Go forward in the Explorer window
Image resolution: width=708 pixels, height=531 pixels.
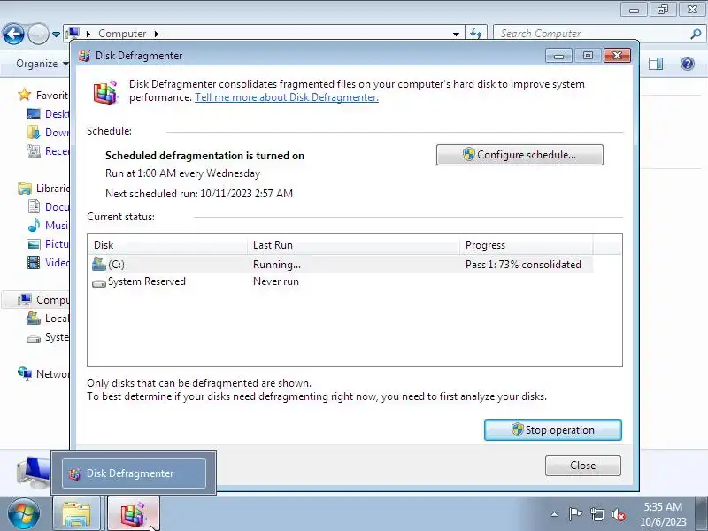coord(38,34)
